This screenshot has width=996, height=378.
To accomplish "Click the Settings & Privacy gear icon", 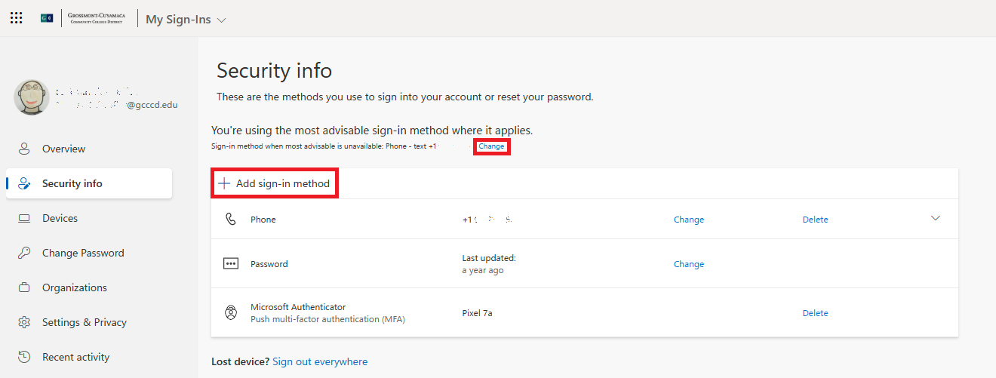I will pyautogui.click(x=24, y=322).
